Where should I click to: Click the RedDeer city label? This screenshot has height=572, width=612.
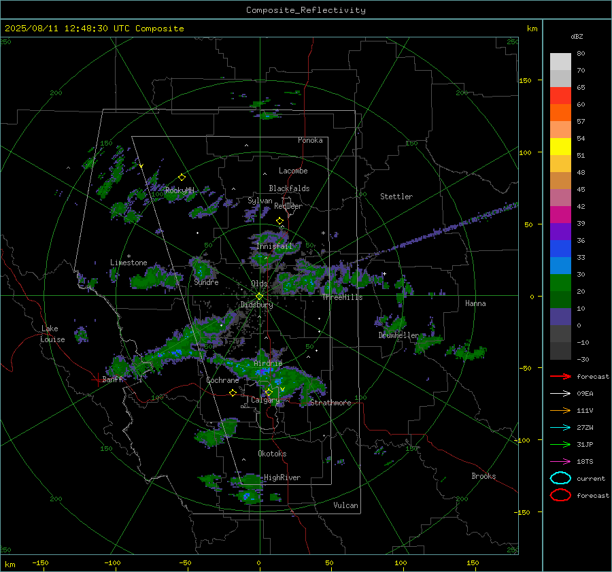click(288, 206)
